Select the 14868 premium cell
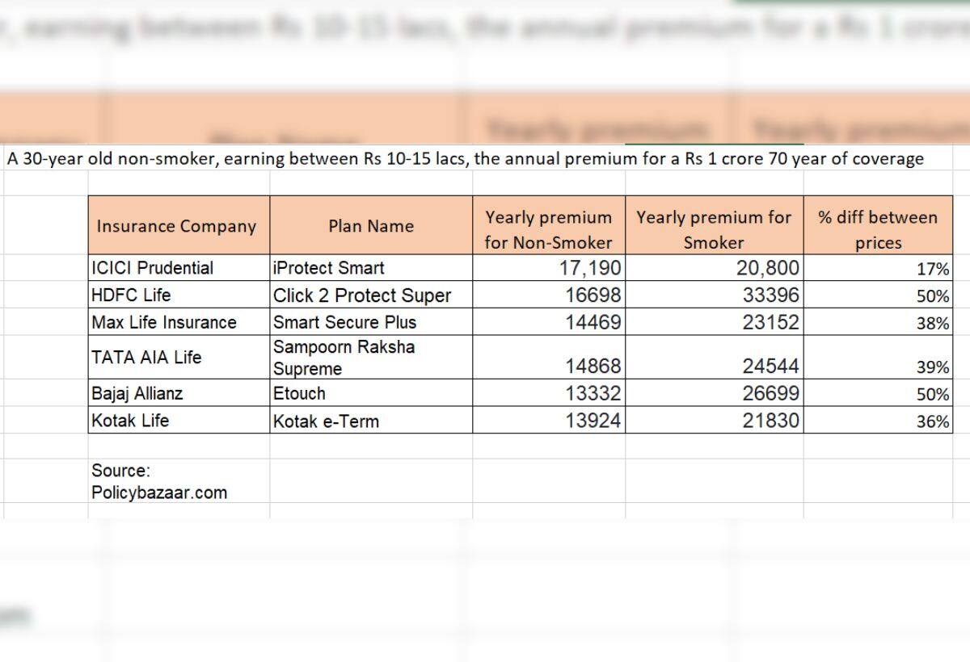 click(x=549, y=358)
